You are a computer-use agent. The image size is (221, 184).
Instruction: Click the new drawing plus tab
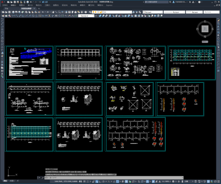pyautogui.click(x=39, y=9)
